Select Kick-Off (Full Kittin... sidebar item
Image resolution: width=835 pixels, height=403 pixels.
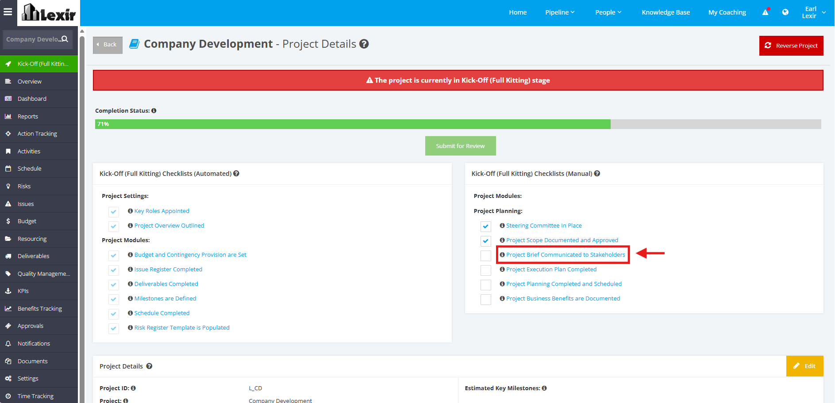(39, 64)
